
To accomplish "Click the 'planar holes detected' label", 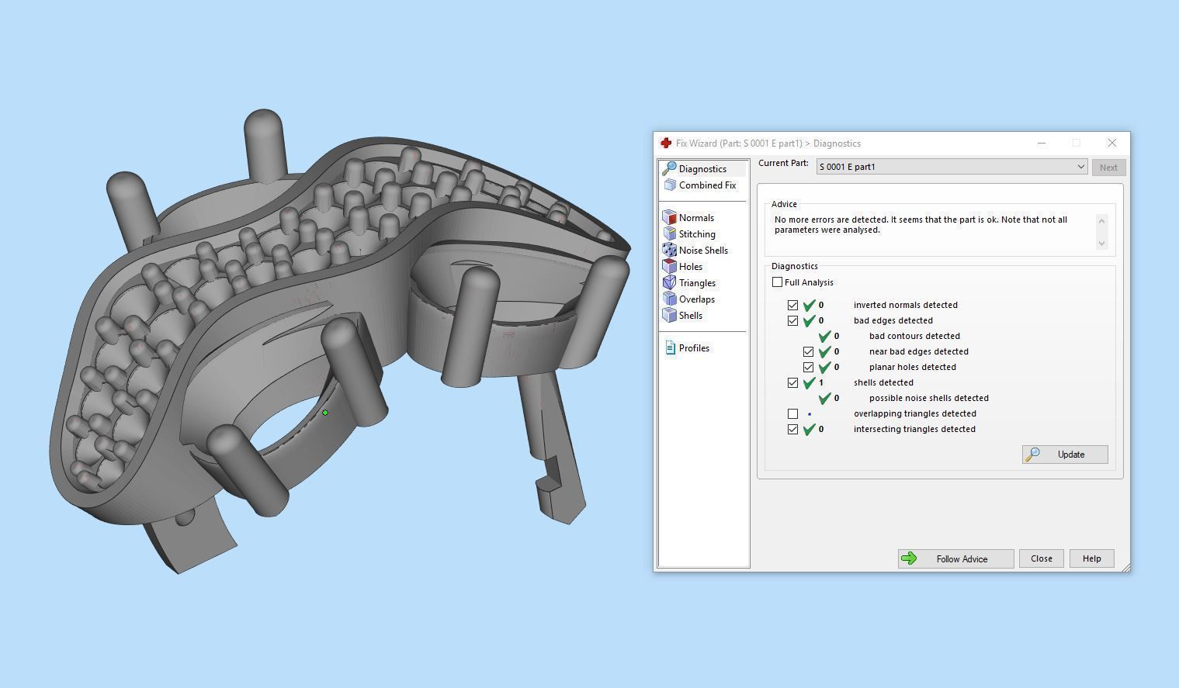I will [912, 367].
